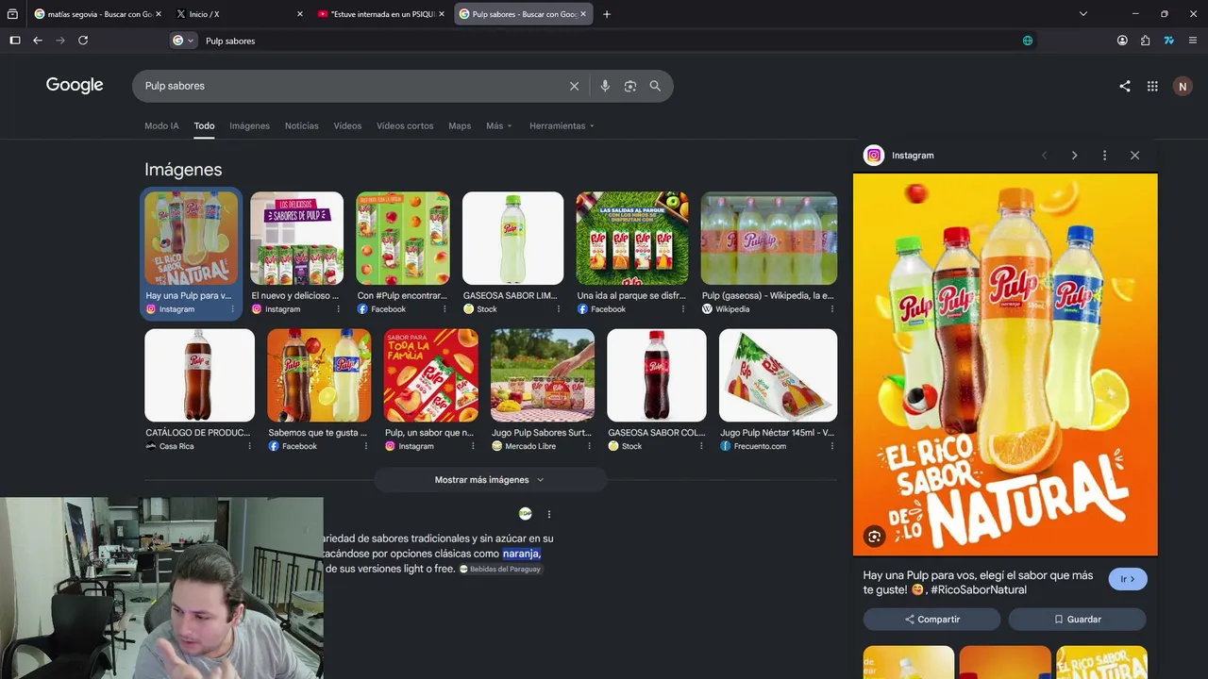Open GASEOSA SABOR LIM... Stock thumbnail

tap(512, 239)
